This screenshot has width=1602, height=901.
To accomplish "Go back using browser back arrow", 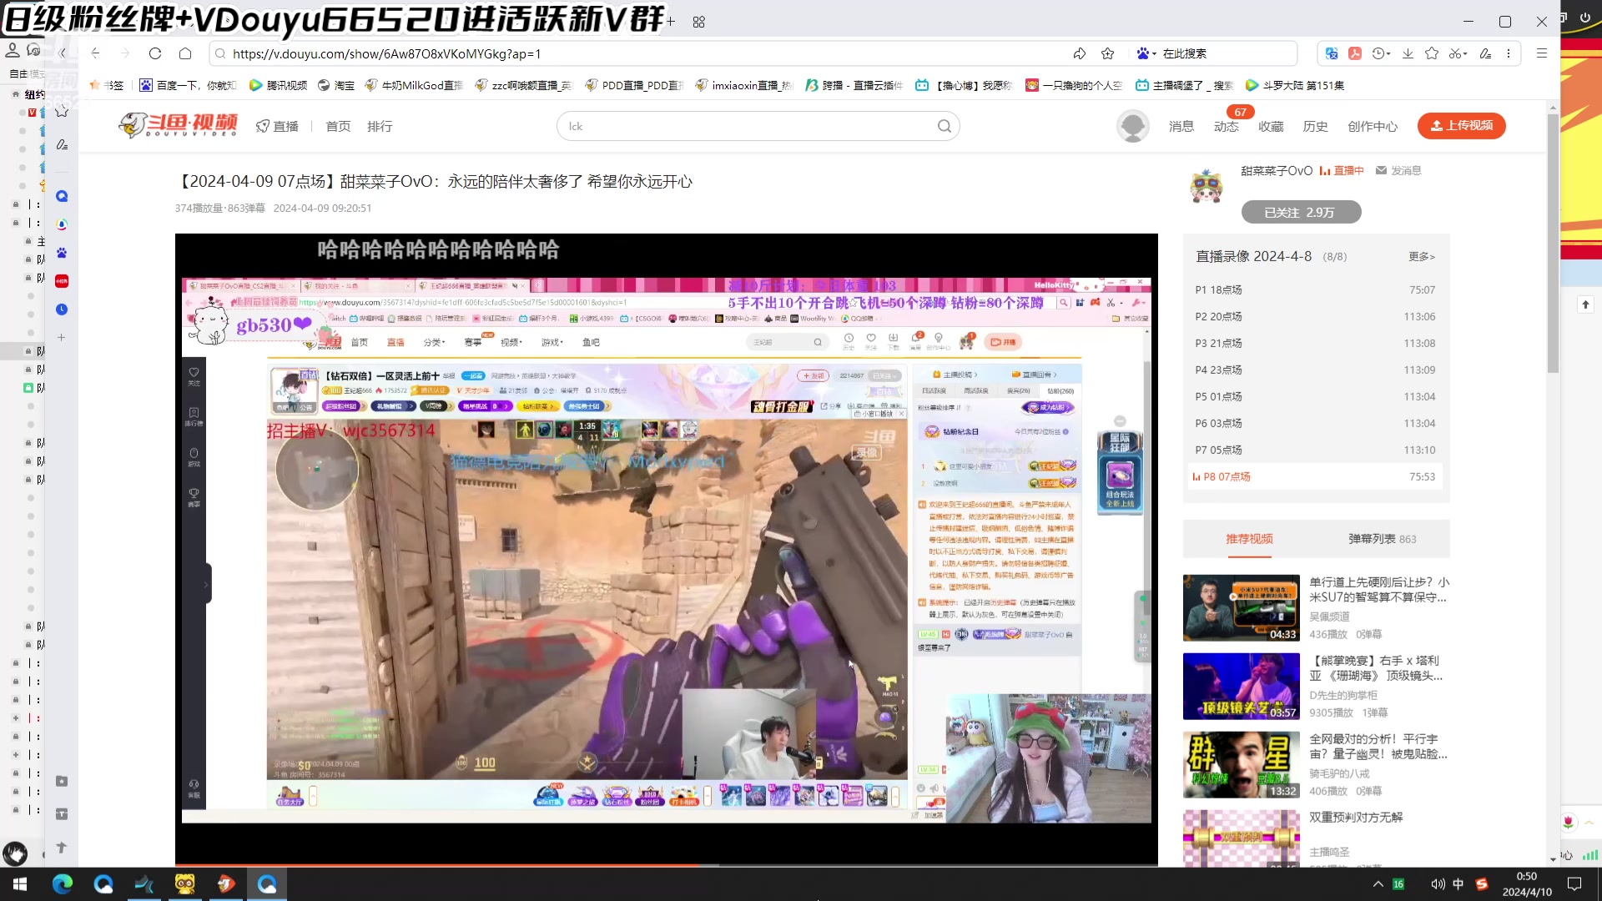I will (x=95, y=53).
